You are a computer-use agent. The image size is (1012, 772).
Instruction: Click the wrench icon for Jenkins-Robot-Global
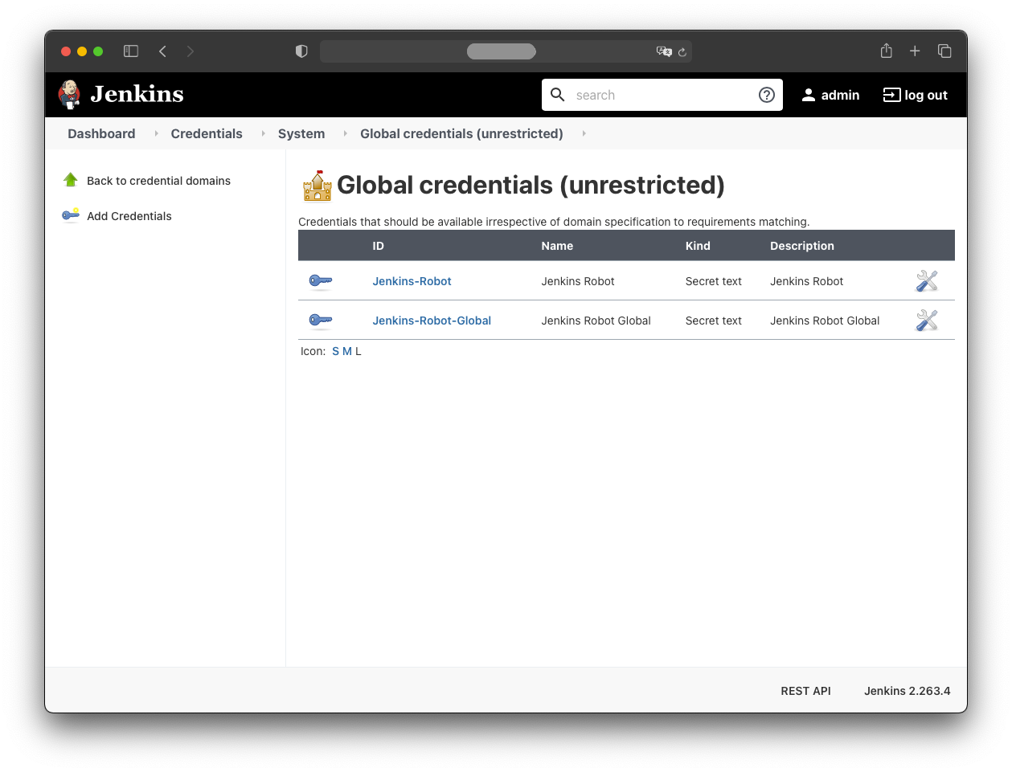pyautogui.click(x=927, y=321)
